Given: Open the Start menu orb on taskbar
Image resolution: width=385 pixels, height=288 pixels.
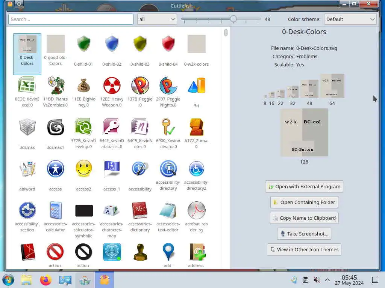Looking at the screenshot, I should click(8, 280).
